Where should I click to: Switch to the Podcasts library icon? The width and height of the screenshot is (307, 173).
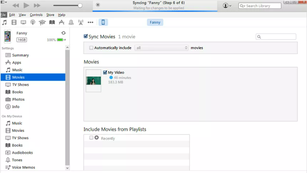(x=33, y=22)
